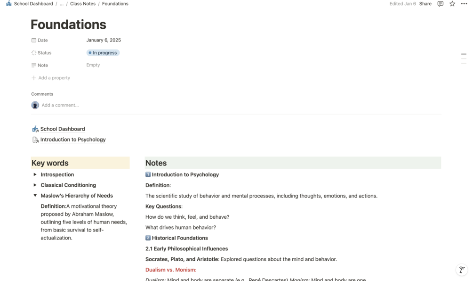Open the comments panel icon
This screenshot has height=281, width=473.
[440, 4]
